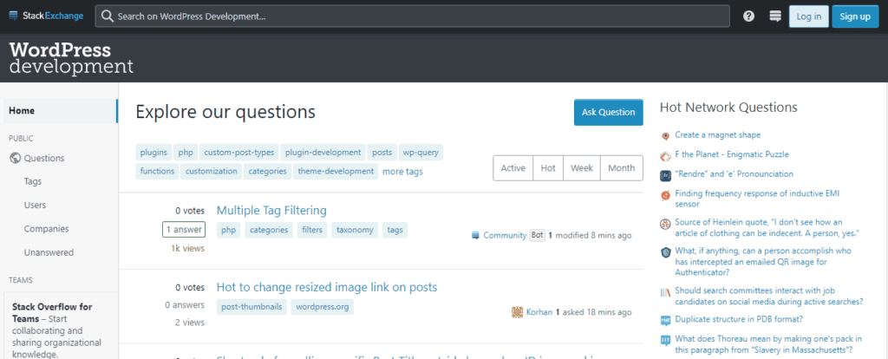Expand the 'more tags' link
This screenshot has height=359, width=888.
pos(402,172)
